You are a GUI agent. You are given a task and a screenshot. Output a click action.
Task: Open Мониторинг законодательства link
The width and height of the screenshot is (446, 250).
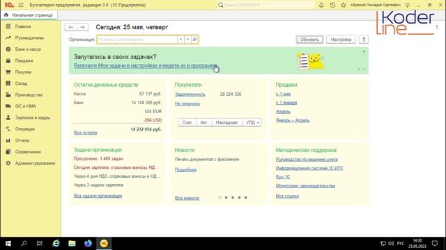(305, 185)
